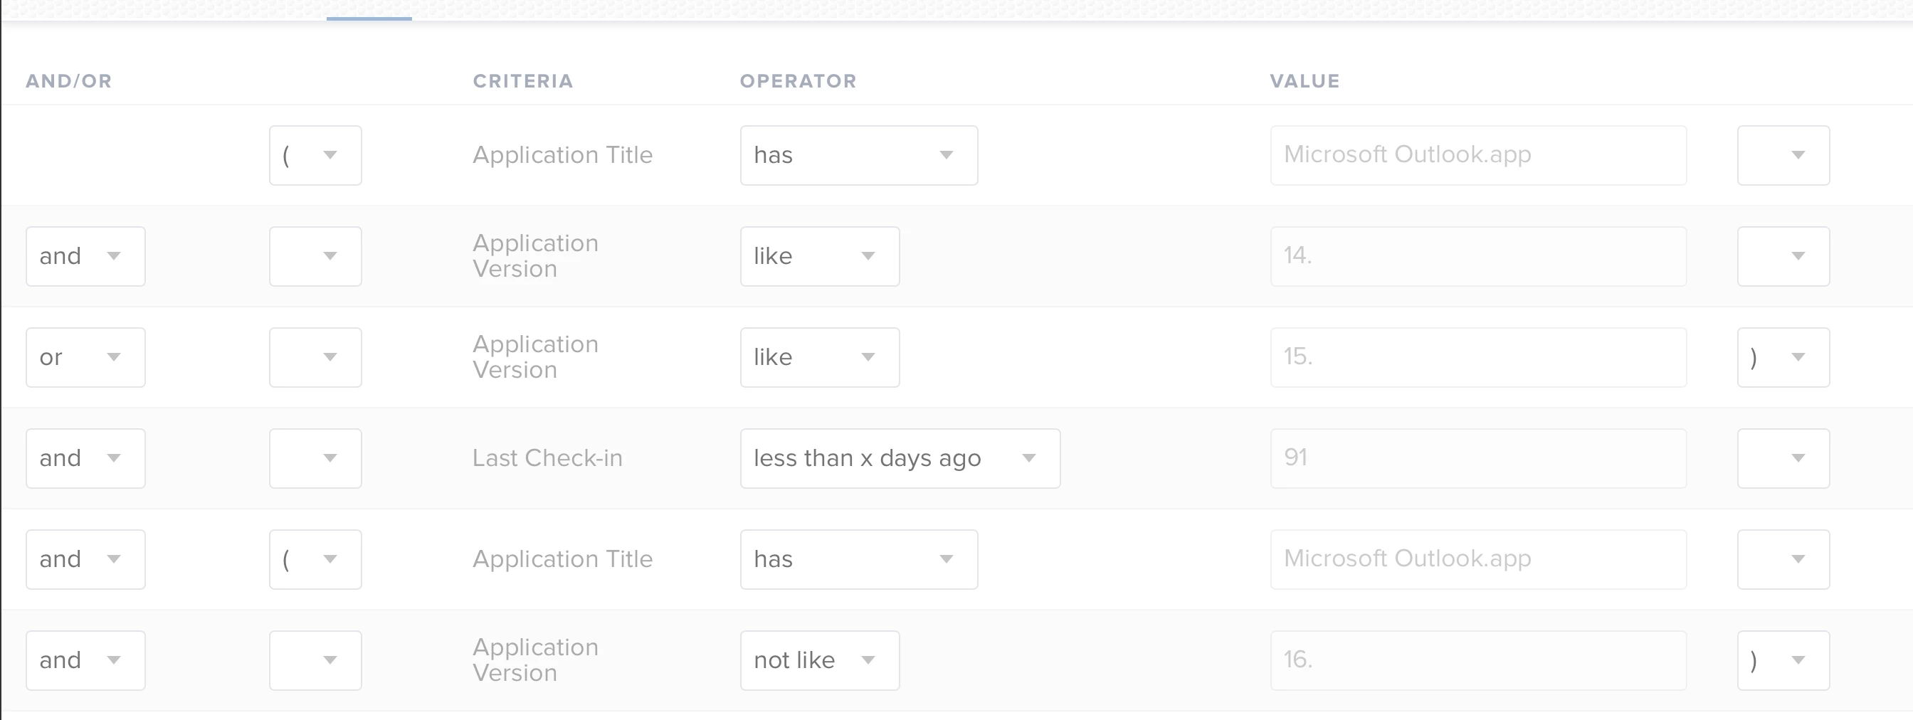1913x720 pixels.
Task: Open the 'and' dropdown on the 'not like' row
Action: 85,660
